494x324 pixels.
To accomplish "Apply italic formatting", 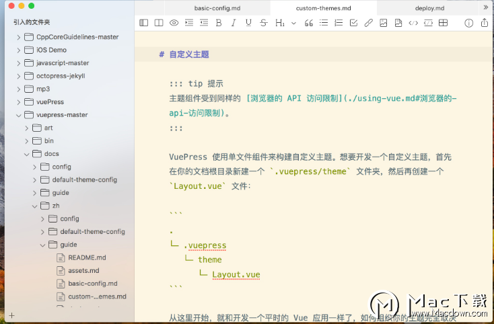I will pos(234,23).
